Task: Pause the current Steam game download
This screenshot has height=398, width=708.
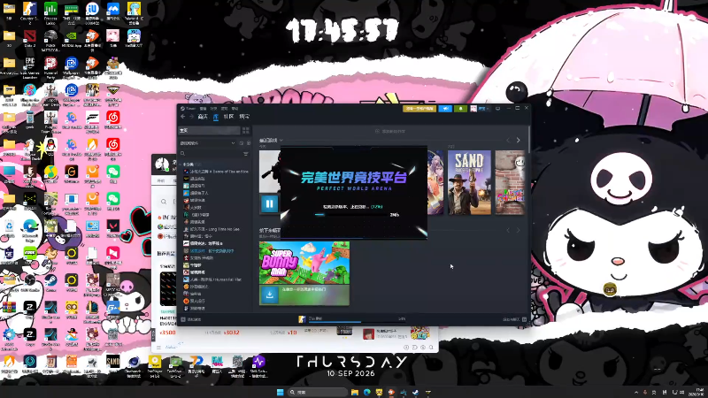Action: click(269, 204)
